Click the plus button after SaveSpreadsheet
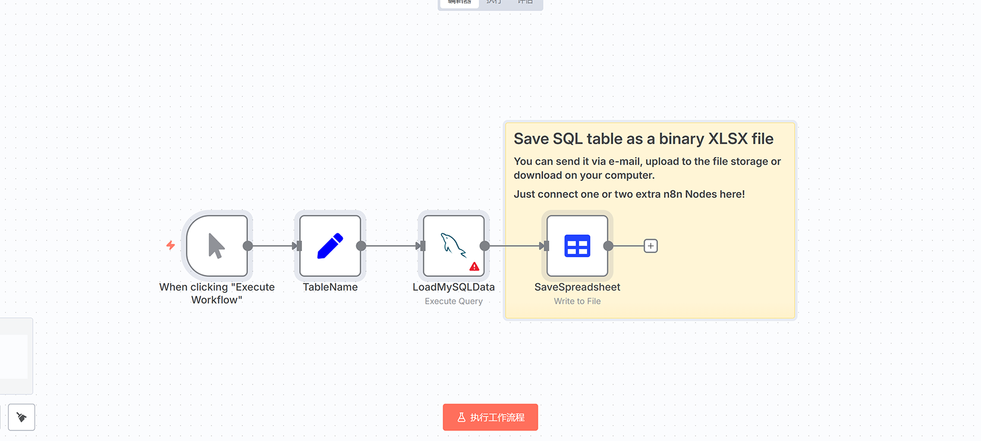This screenshot has height=441, width=981. click(x=650, y=246)
